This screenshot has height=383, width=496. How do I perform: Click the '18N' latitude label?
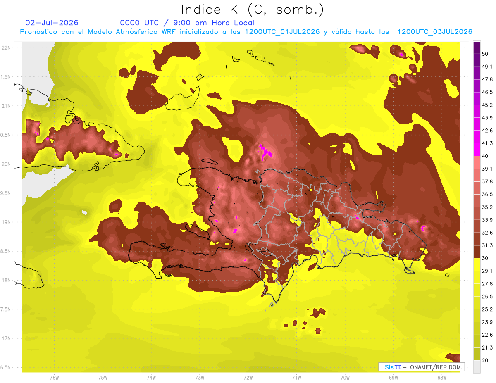coord(7,280)
